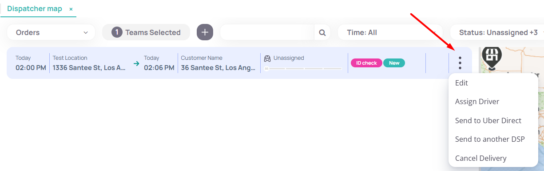Open the three-dot order options menu
This screenshot has height=171, width=544.
coord(460,63)
